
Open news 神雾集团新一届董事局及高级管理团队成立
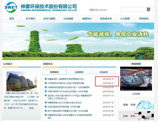click(66, 79)
